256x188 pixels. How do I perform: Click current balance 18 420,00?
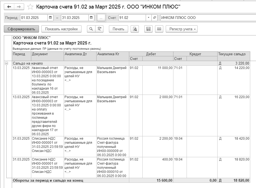pyautogui.click(x=242, y=139)
